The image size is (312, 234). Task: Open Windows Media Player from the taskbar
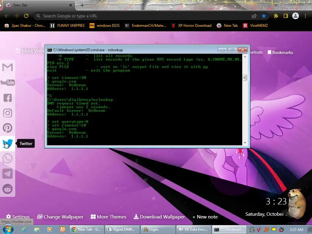tap(50, 229)
